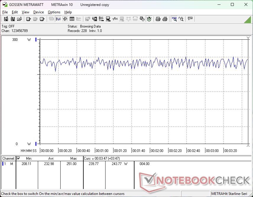Open the Options menu
Screen dimensions: 253x197
tap(54, 12)
